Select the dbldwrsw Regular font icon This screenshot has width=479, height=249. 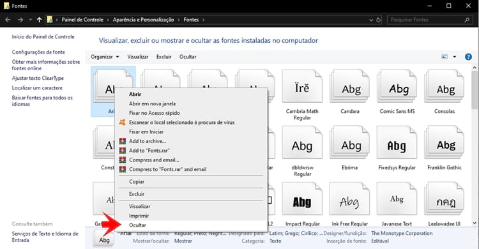302,142
